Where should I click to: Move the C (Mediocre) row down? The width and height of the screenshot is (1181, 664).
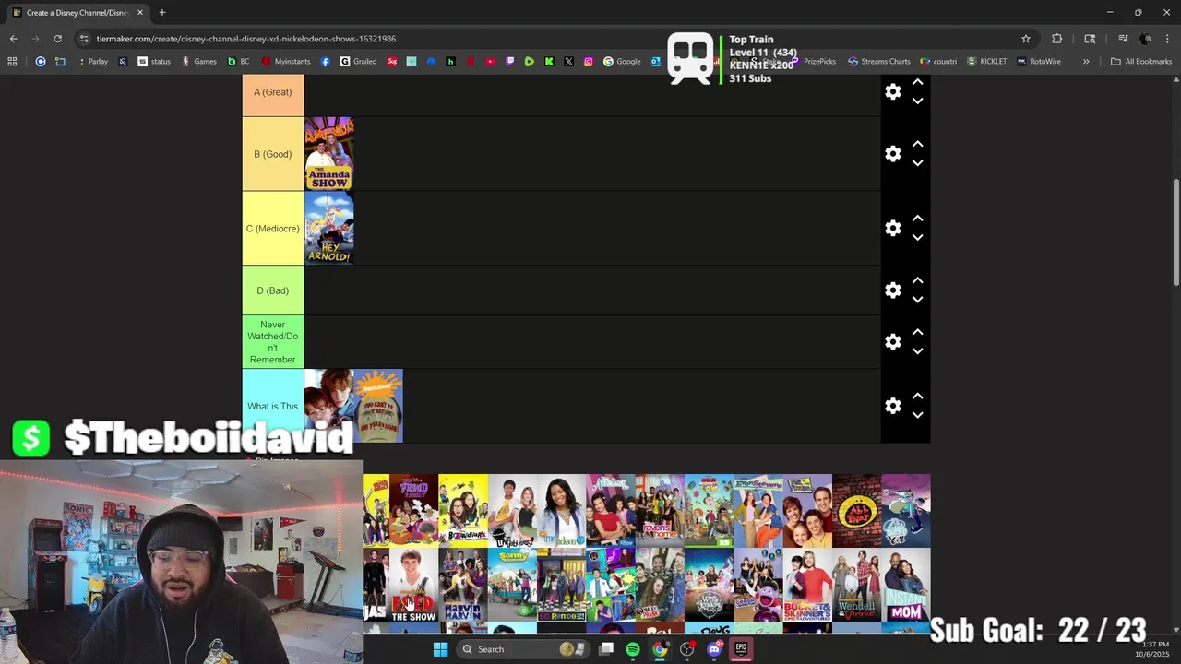coord(917,237)
